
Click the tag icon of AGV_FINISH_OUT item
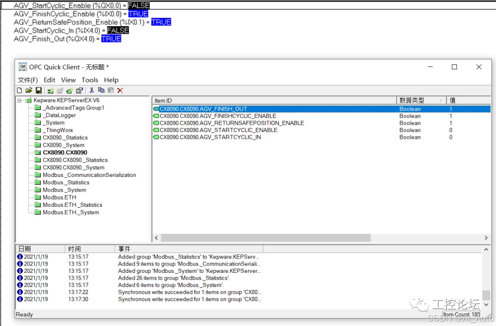coord(156,109)
